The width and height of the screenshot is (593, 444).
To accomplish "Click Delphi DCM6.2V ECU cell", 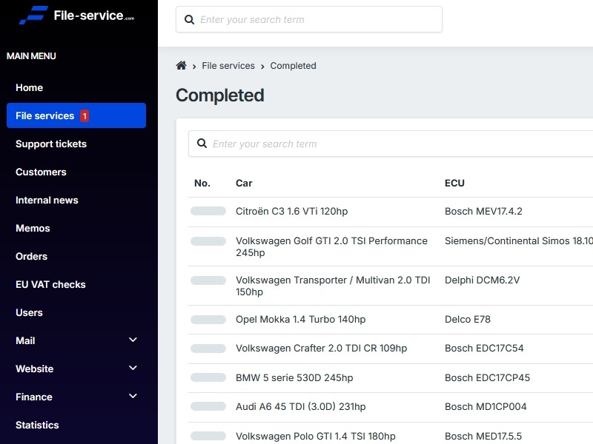I will click(483, 280).
